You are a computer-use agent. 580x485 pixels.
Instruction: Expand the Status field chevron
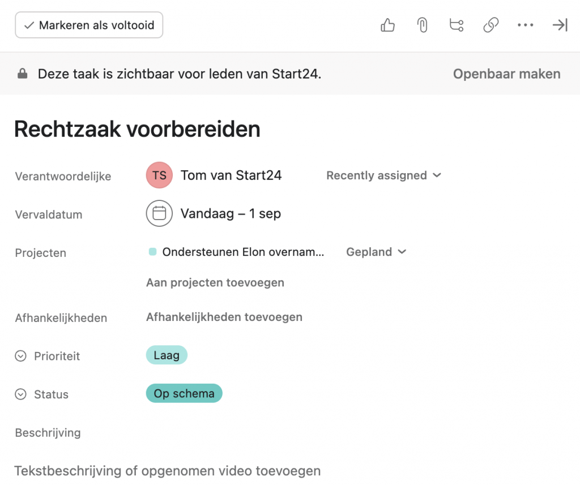click(x=21, y=394)
